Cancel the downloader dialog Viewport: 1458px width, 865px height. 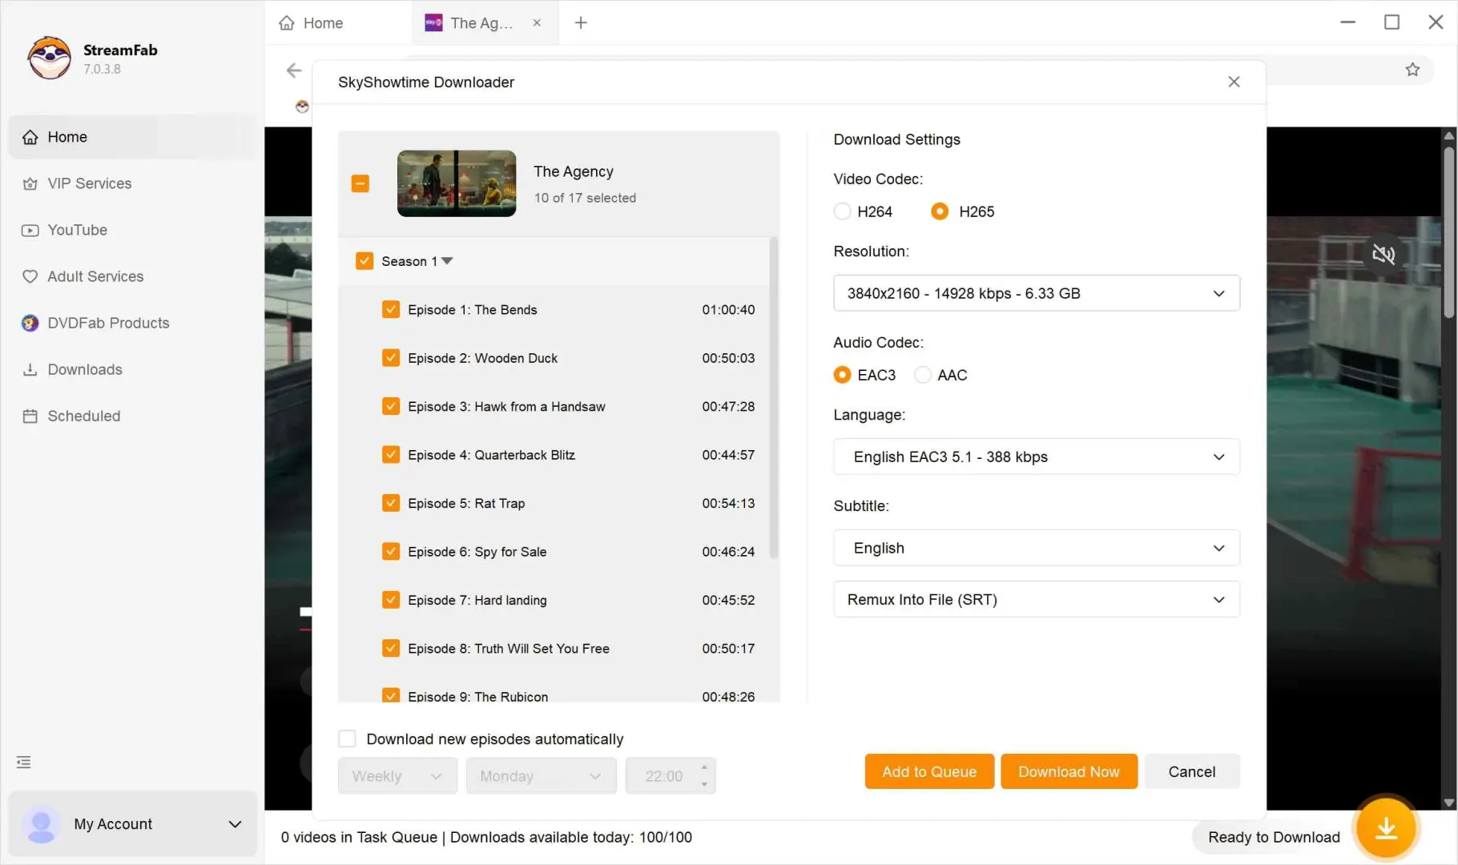coord(1192,771)
